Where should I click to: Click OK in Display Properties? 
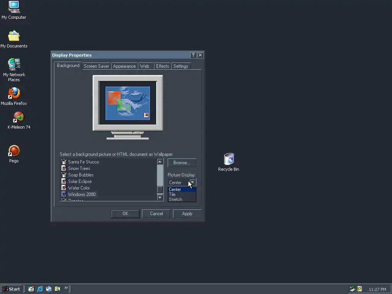click(125, 214)
